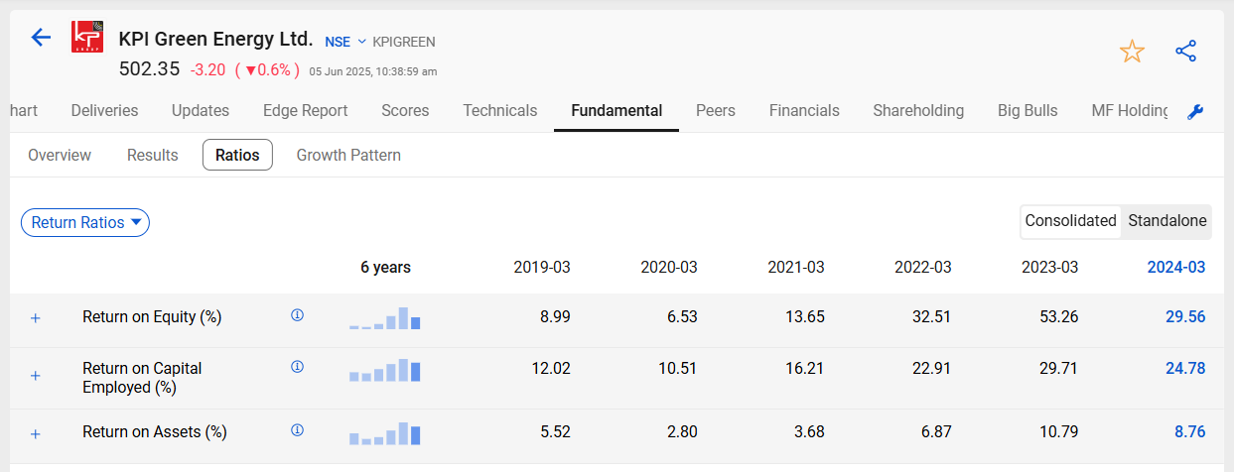Screen dimensions: 1234x472
Task: Open the Financials tab
Action: point(804,111)
